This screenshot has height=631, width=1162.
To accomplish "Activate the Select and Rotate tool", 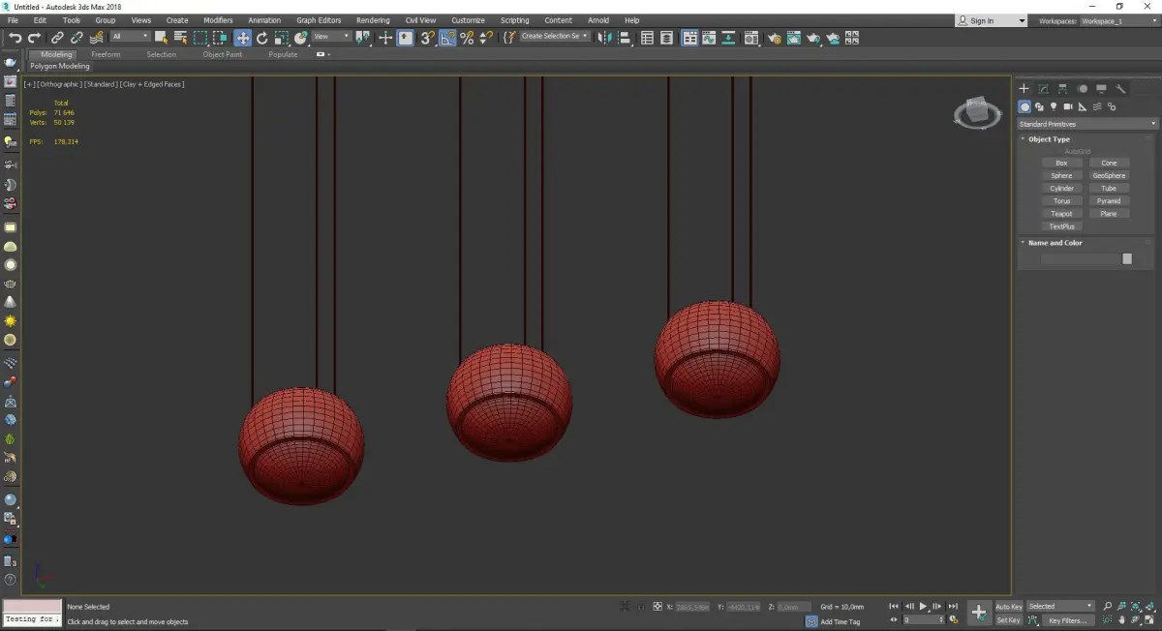I will (261, 38).
